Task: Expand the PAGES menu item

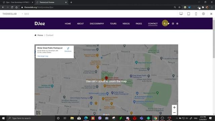Action: coord(139,24)
